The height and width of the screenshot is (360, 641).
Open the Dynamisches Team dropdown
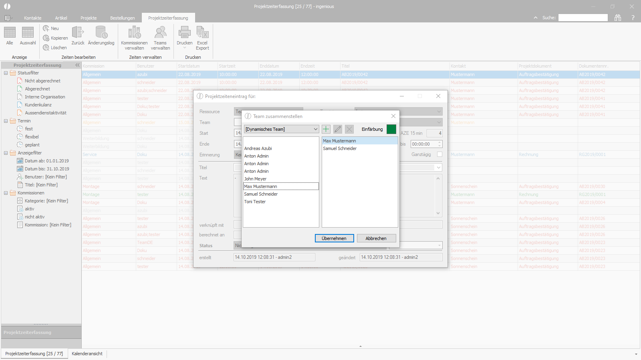click(x=281, y=129)
